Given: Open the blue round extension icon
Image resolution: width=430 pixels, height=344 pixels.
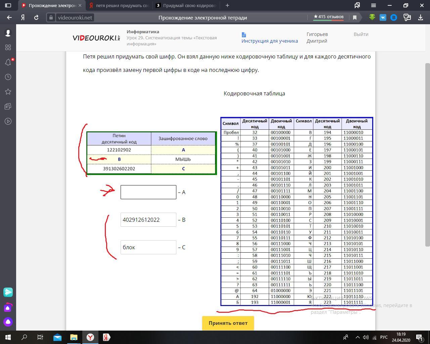Looking at the screenshot, I should tap(394, 17).
